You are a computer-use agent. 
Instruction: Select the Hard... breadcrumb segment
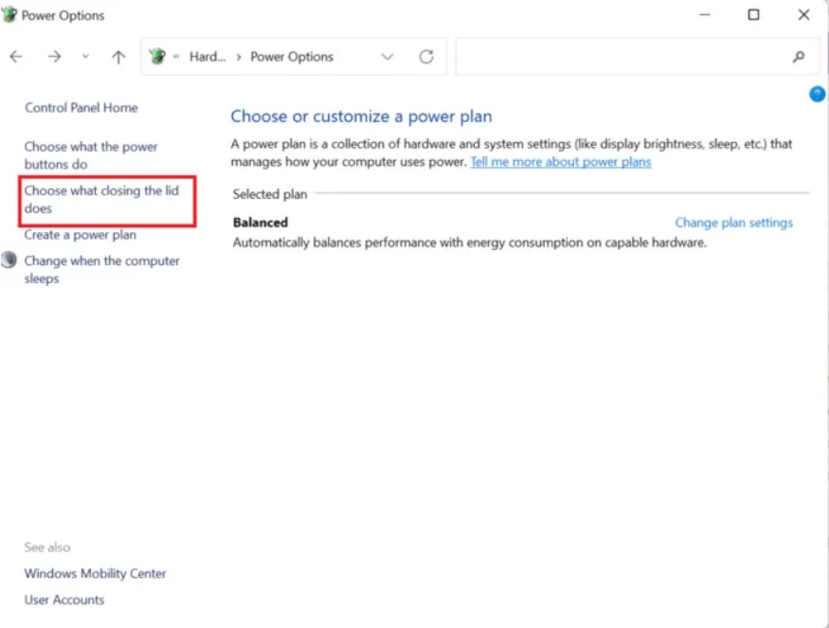point(207,57)
